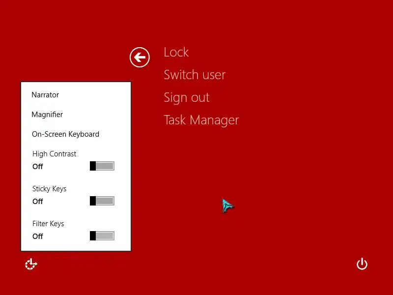Click the Filter Keys label

(x=48, y=224)
